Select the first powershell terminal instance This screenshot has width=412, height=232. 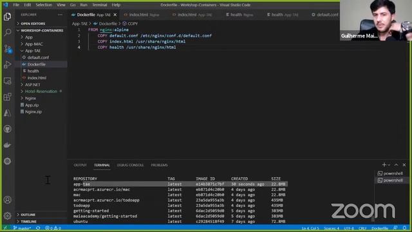click(x=390, y=173)
